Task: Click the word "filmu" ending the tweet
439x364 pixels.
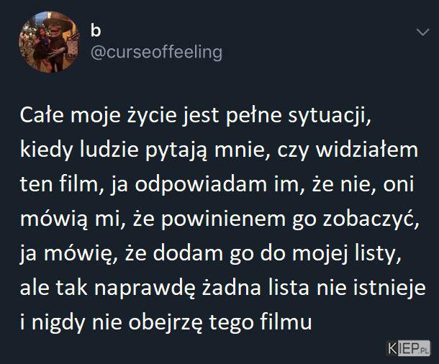Action: coord(286,322)
